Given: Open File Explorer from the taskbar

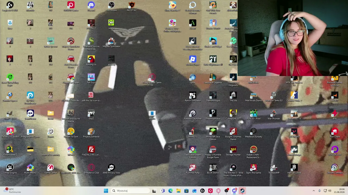Looking at the screenshot, I should (178, 191).
